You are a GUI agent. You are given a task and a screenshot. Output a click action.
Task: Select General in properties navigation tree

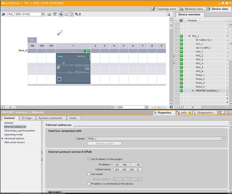(x=9, y=123)
